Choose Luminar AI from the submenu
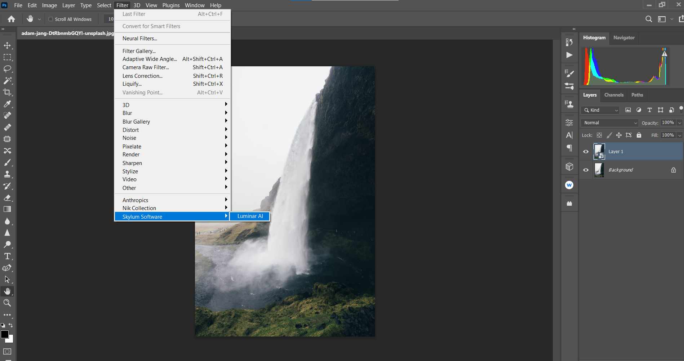This screenshot has width=684, height=361. coord(250,216)
